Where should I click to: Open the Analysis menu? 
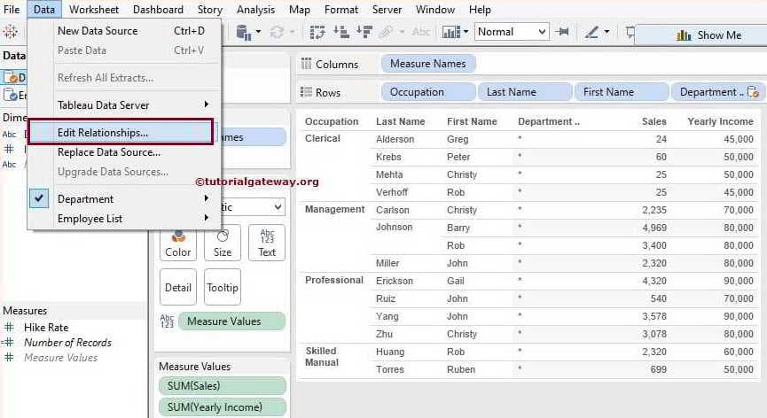point(255,9)
